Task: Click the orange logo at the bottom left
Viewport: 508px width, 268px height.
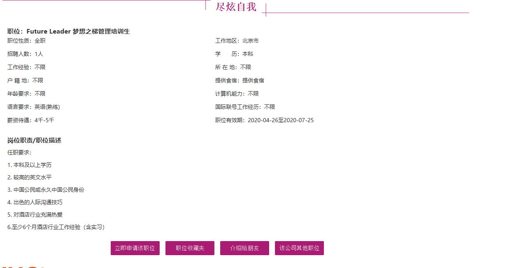Action: click(23, 266)
